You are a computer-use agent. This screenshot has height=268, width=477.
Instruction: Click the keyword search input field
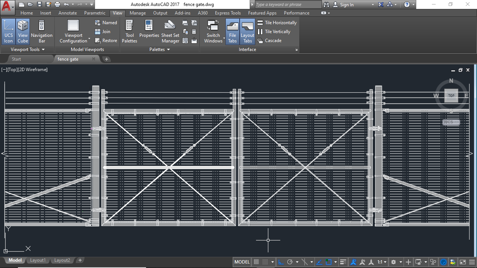(288, 4)
